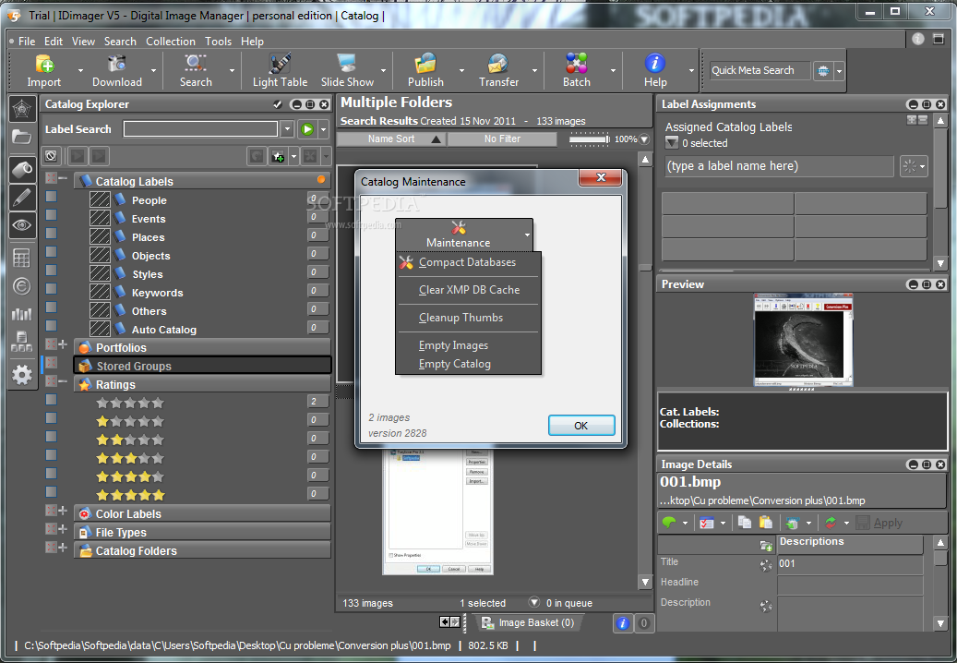Image resolution: width=957 pixels, height=663 pixels.
Task: Toggle the three-star rating checkbox
Action: (x=52, y=455)
